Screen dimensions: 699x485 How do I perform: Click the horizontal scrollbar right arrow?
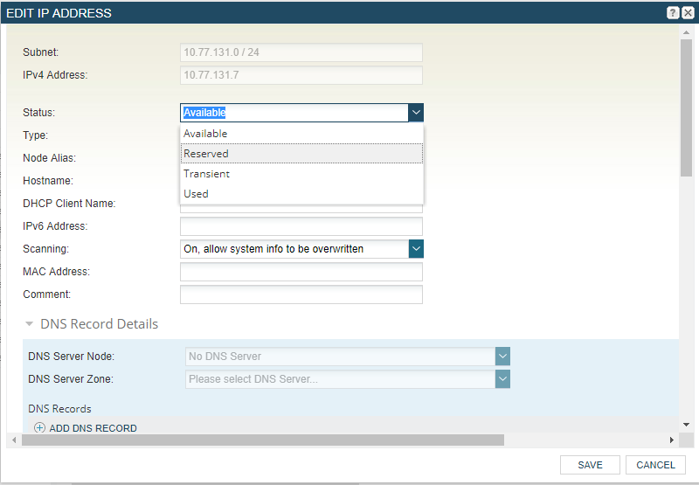click(x=672, y=440)
